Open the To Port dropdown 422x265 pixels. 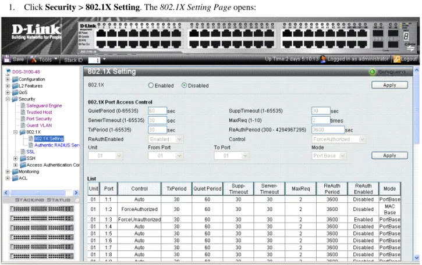coord(232,156)
